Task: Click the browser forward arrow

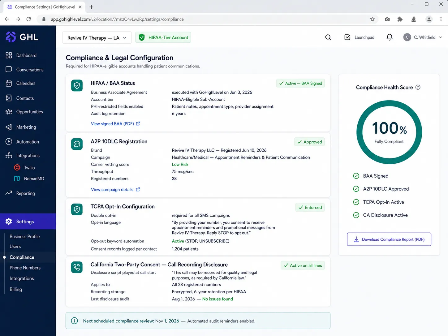Action: 18,19
